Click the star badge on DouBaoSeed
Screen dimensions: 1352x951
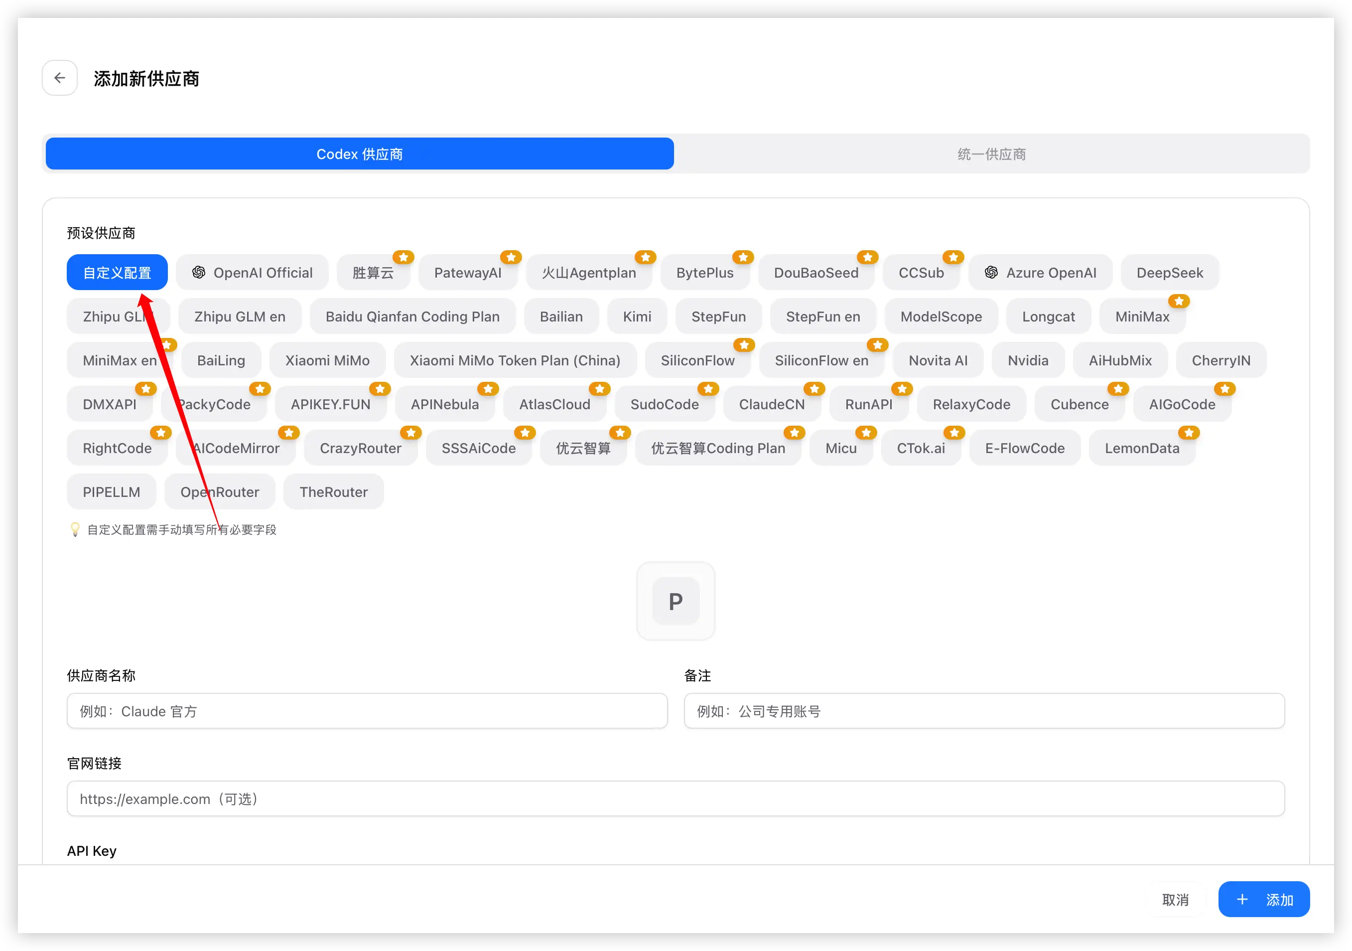coord(867,258)
